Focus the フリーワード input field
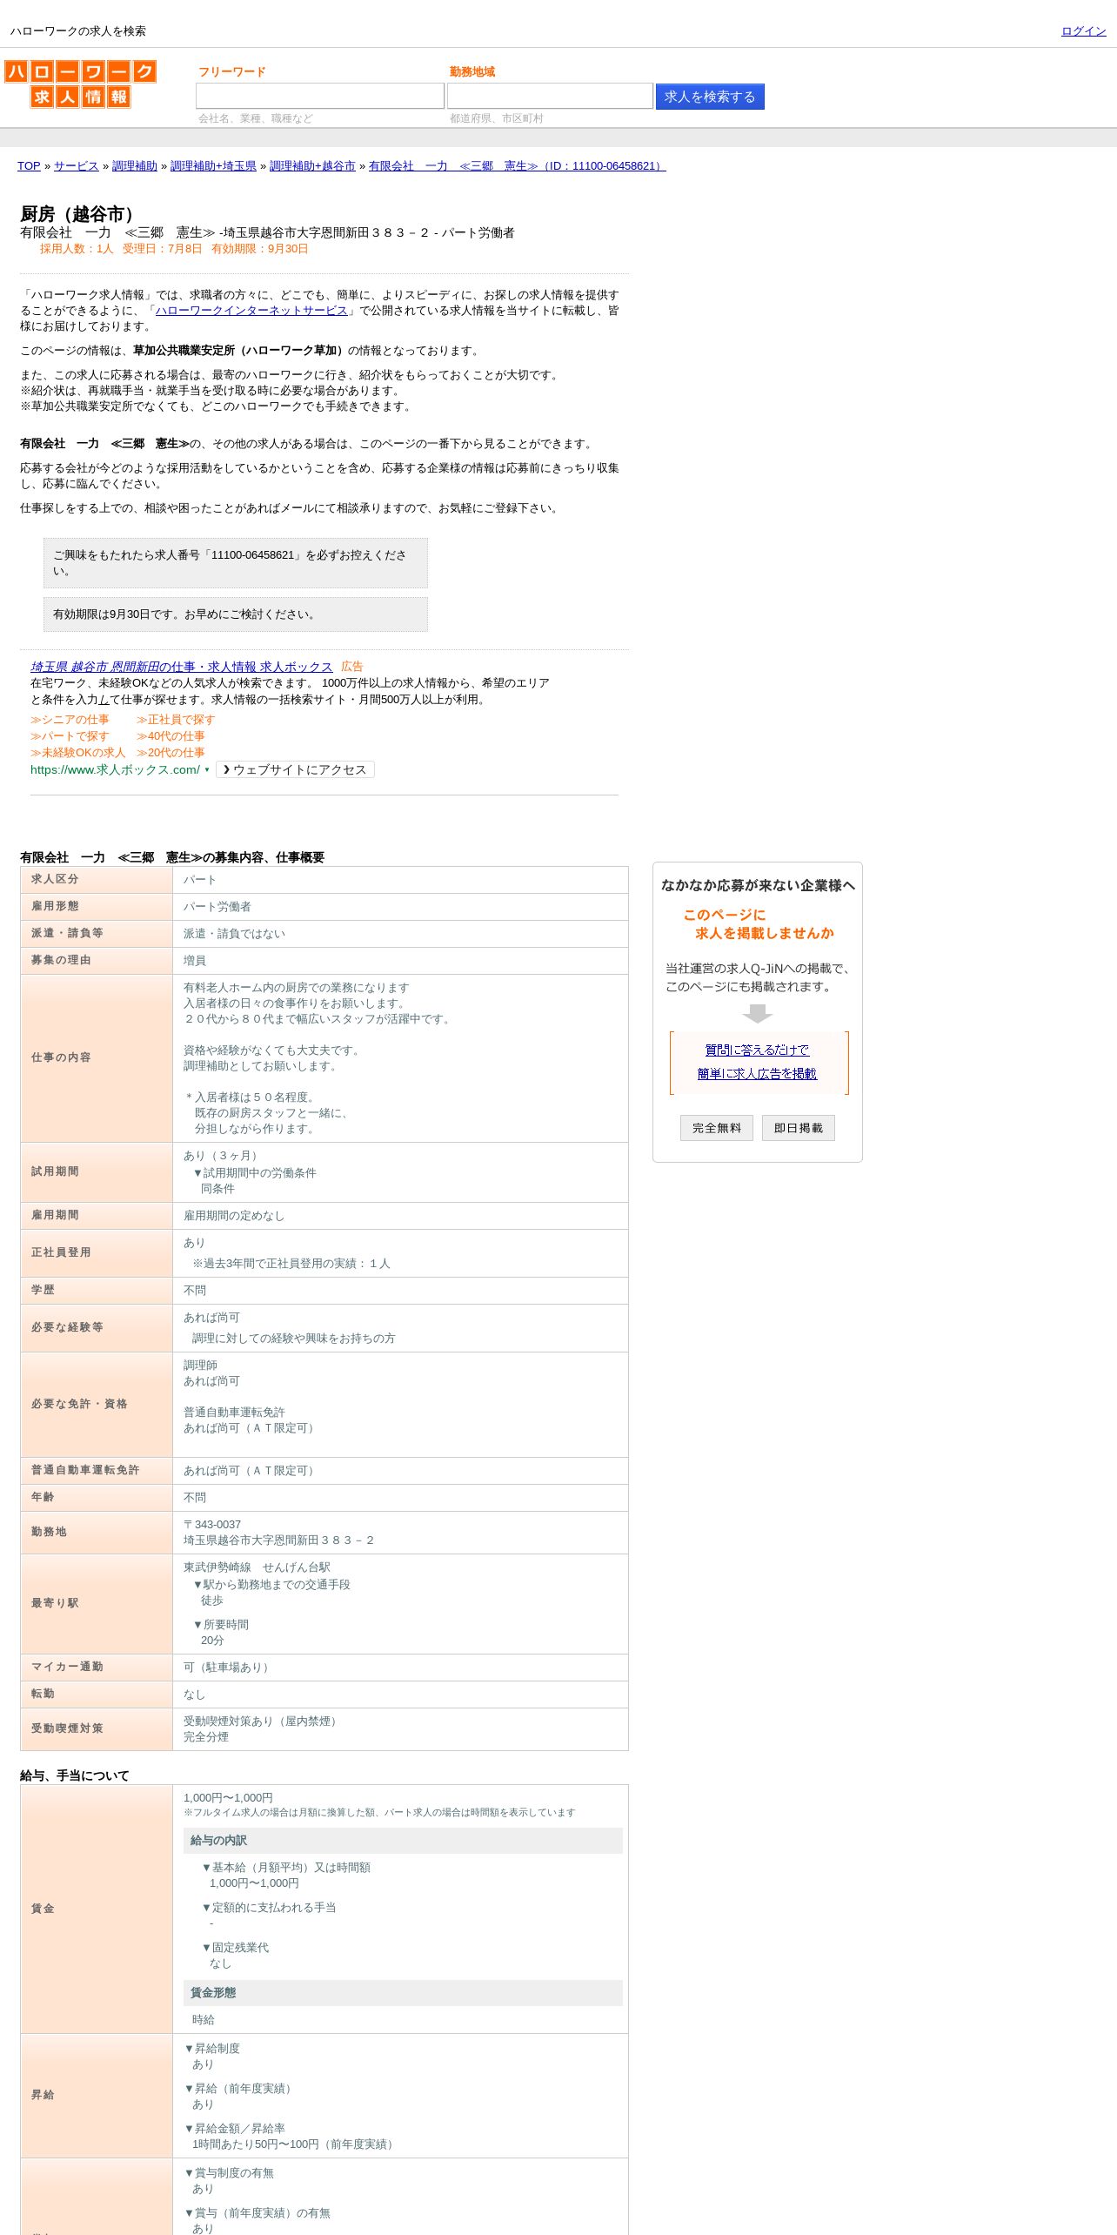Viewport: 1117px width, 2235px height. [320, 96]
